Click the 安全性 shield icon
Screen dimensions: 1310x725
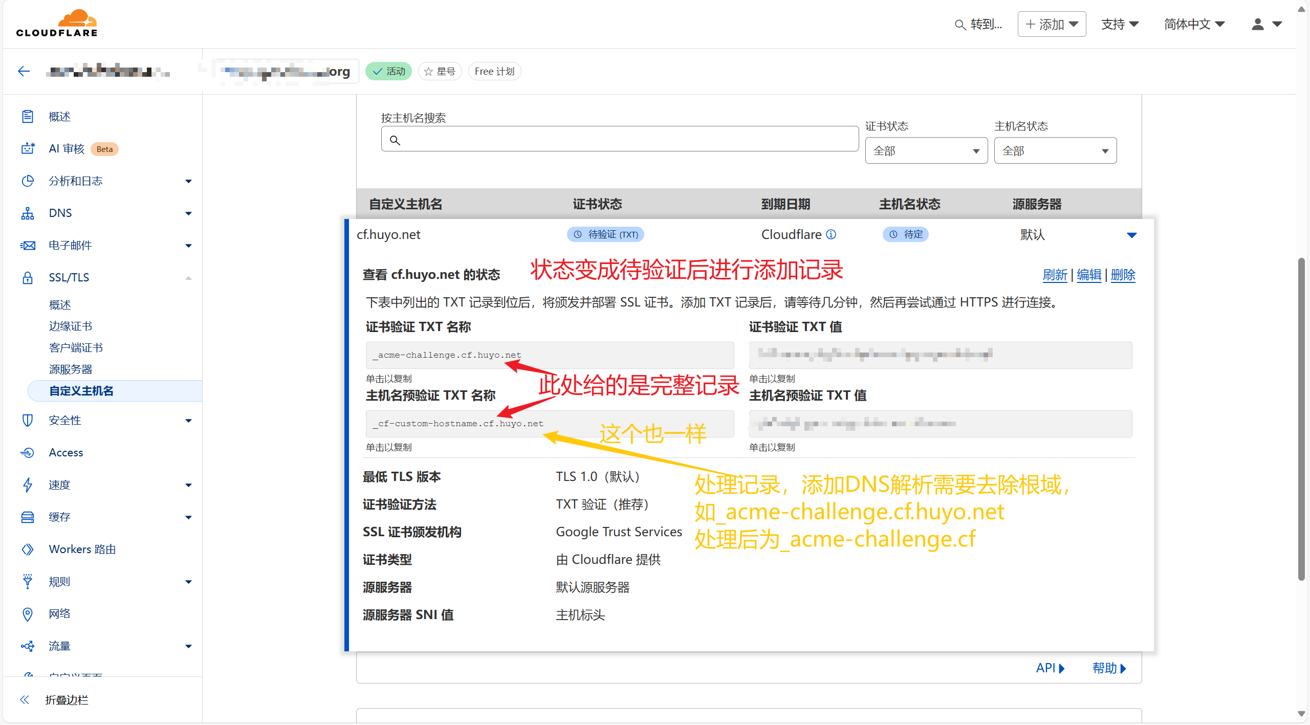(x=28, y=420)
